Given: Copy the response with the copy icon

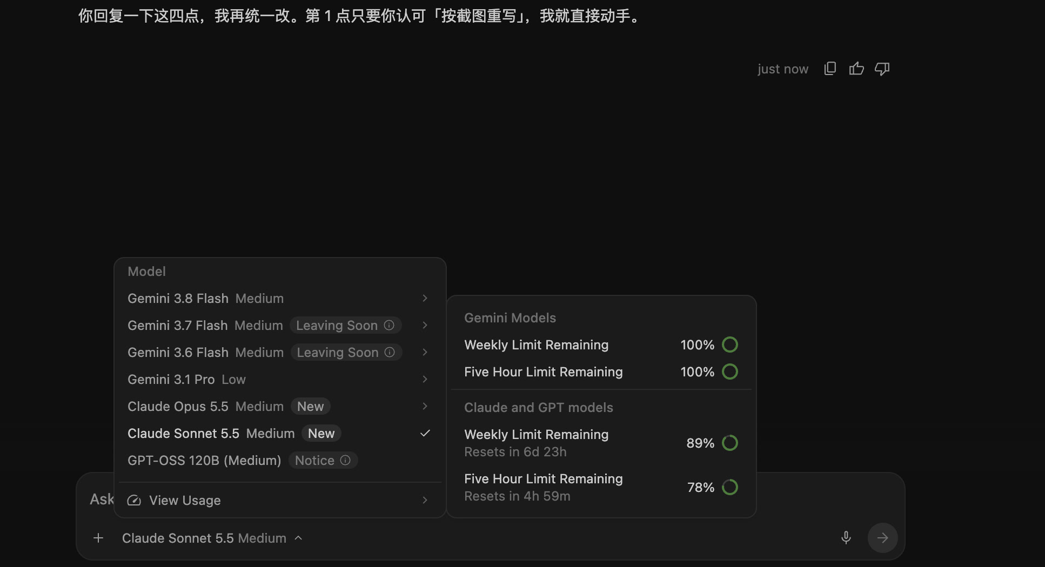Looking at the screenshot, I should point(830,69).
